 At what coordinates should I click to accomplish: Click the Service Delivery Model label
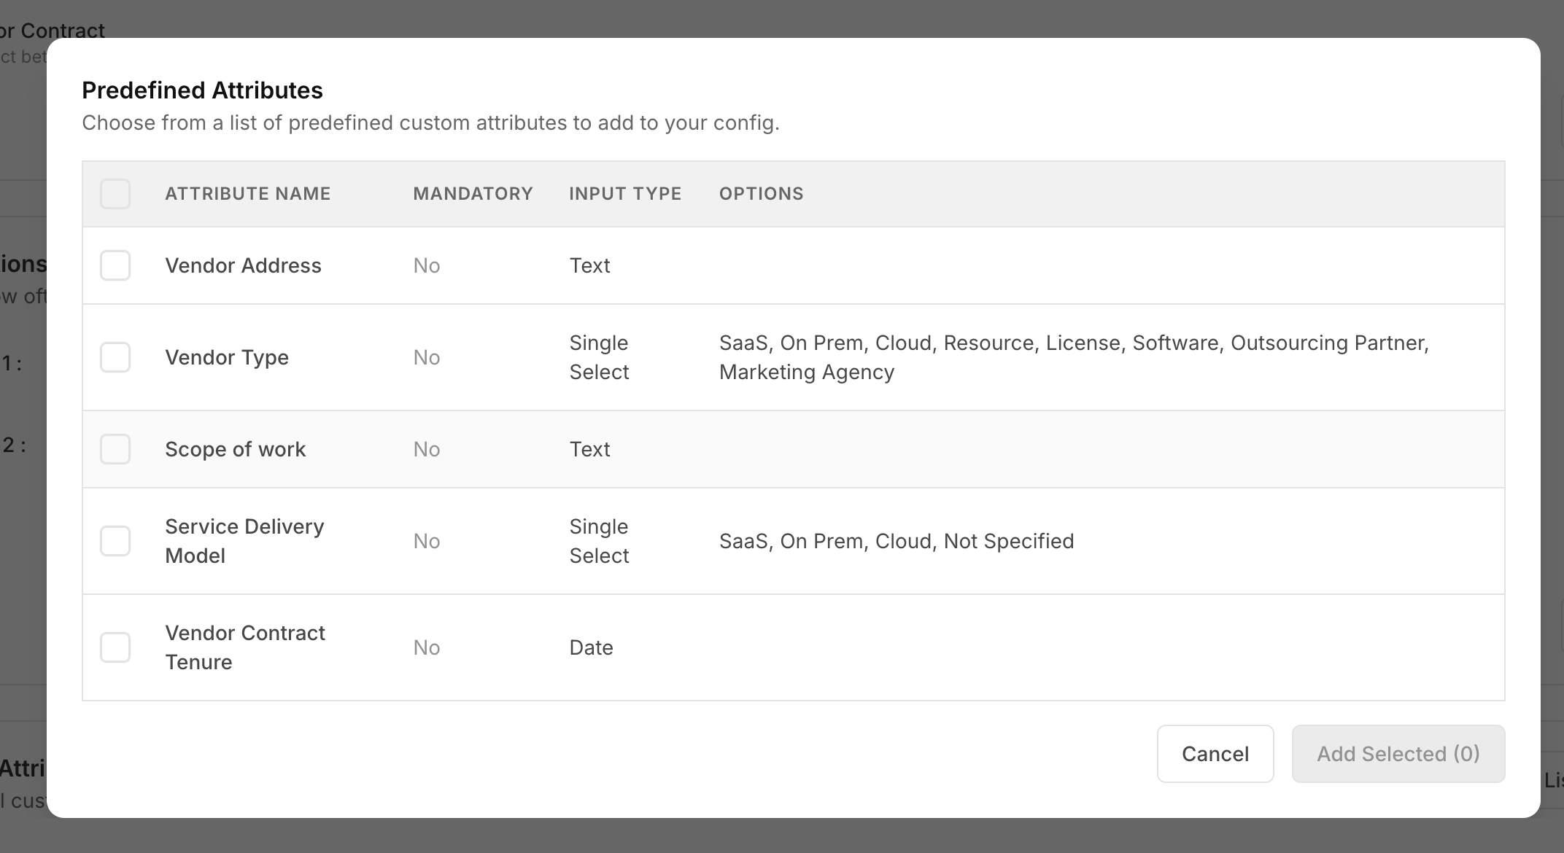[244, 541]
